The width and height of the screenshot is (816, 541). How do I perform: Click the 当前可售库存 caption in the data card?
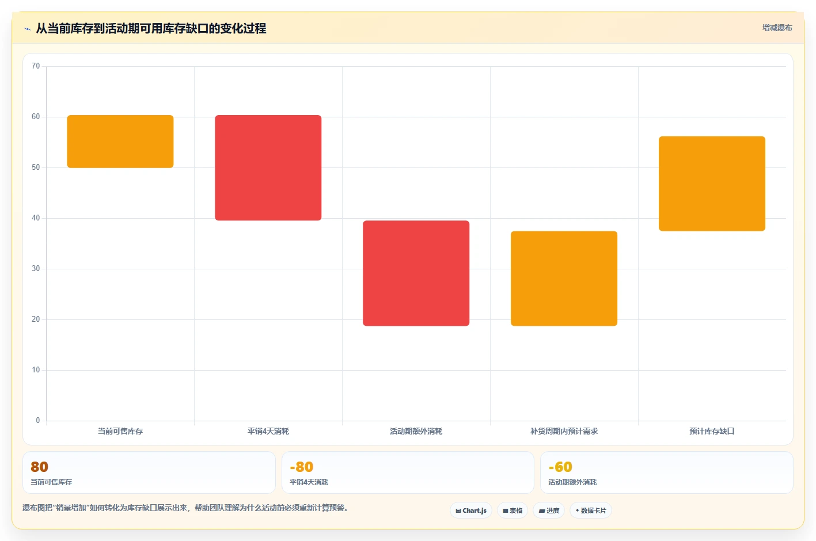[51, 482]
